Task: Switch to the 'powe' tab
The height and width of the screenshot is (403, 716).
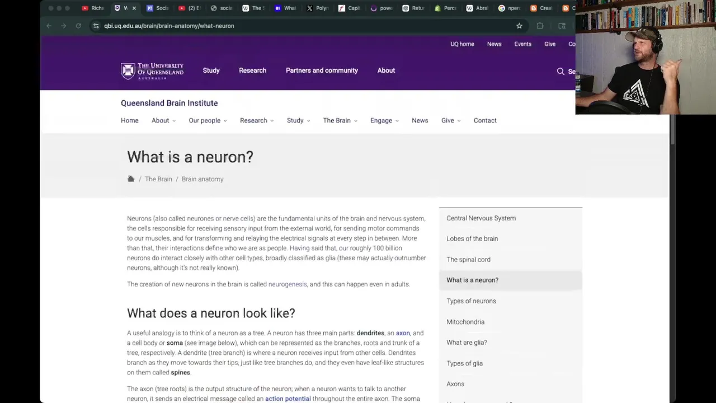Action: (382, 8)
